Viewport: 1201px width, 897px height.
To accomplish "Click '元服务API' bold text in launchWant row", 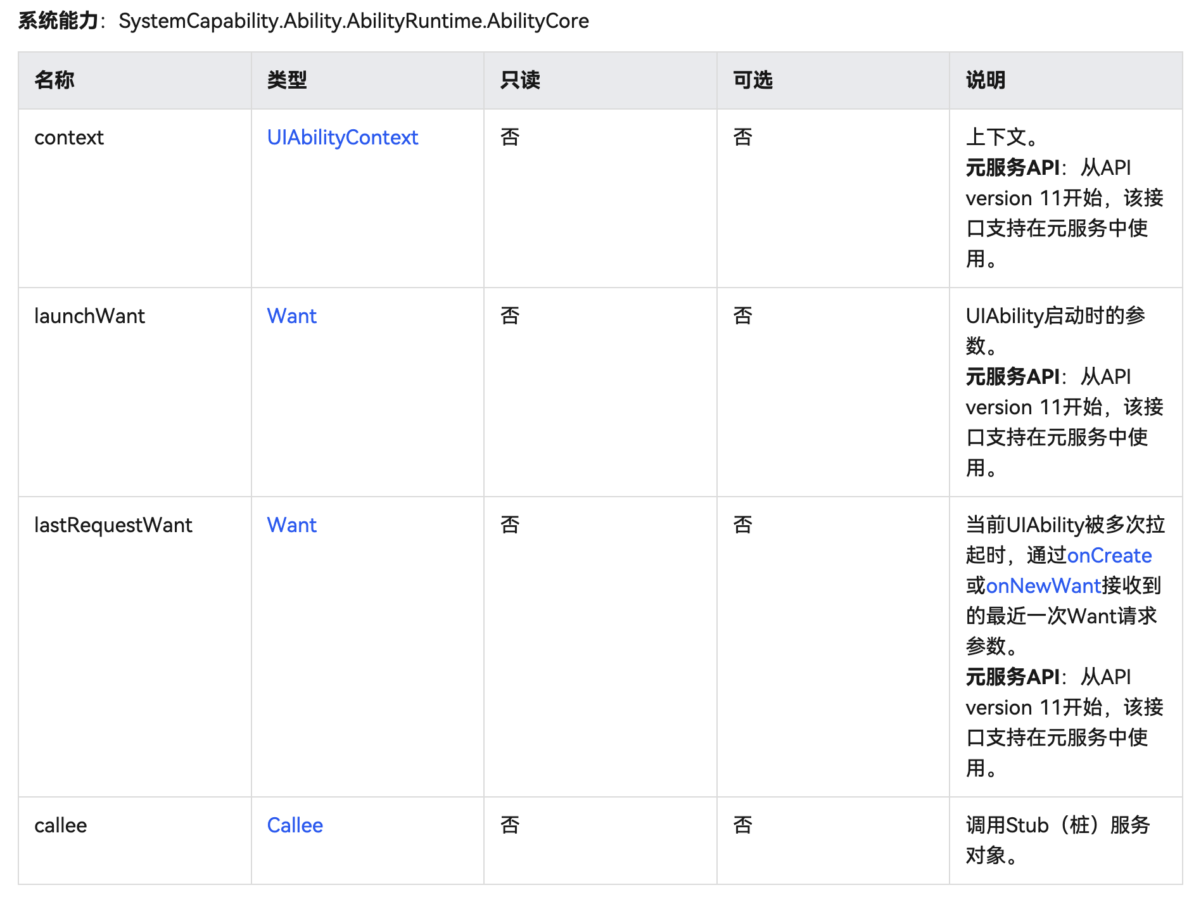I will coord(1012,377).
